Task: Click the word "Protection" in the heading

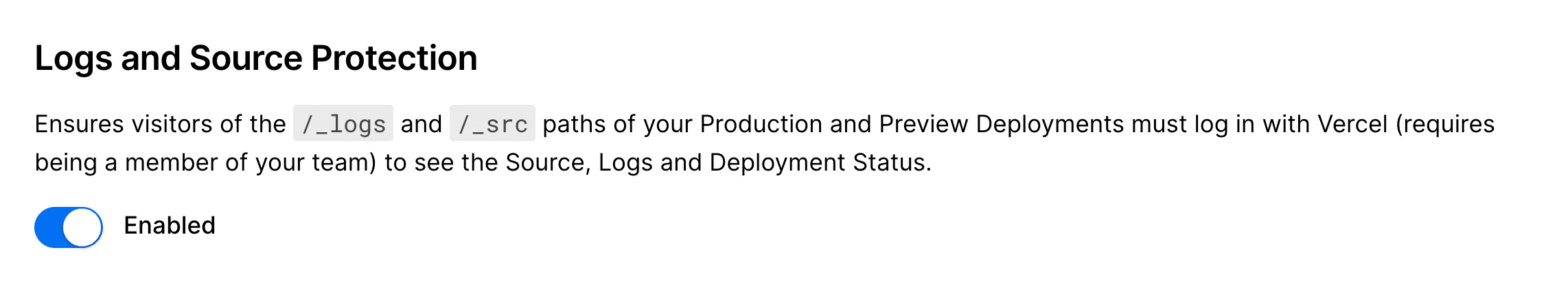Action: (x=394, y=58)
